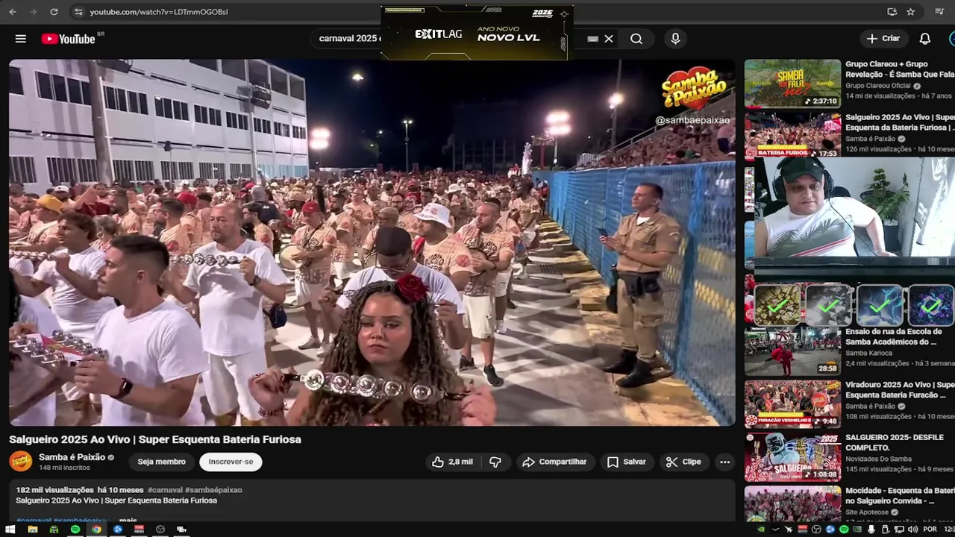The image size is (955, 537).
Task: Open File Explorer from the taskbar
Action: click(32, 530)
